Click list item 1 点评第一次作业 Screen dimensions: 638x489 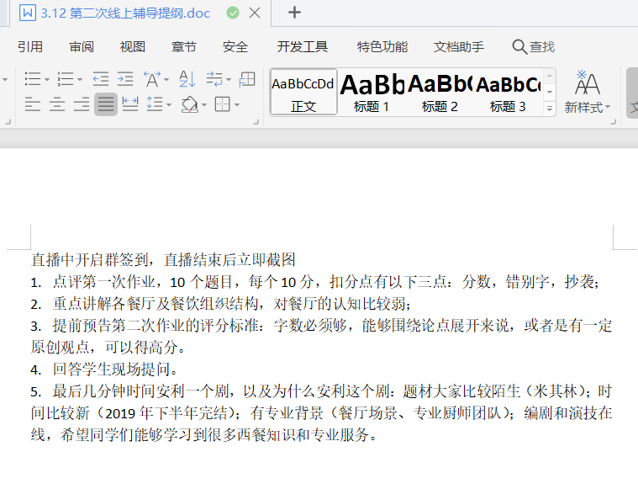(315, 282)
